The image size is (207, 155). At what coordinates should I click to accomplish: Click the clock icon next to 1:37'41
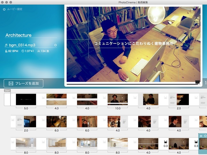tap(23, 51)
